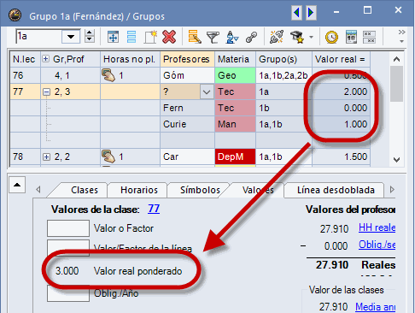The image size is (415, 313).
Task: Step to next group with spinner up arrow
Action: tap(90, 33)
